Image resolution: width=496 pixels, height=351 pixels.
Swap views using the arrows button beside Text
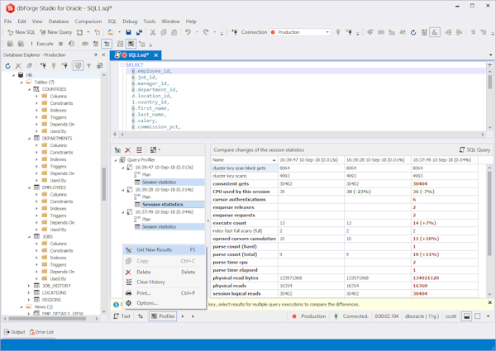click(x=141, y=315)
